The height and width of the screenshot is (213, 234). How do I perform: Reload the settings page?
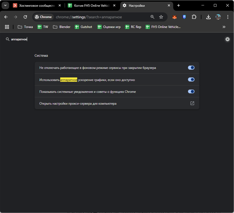(25, 17)
